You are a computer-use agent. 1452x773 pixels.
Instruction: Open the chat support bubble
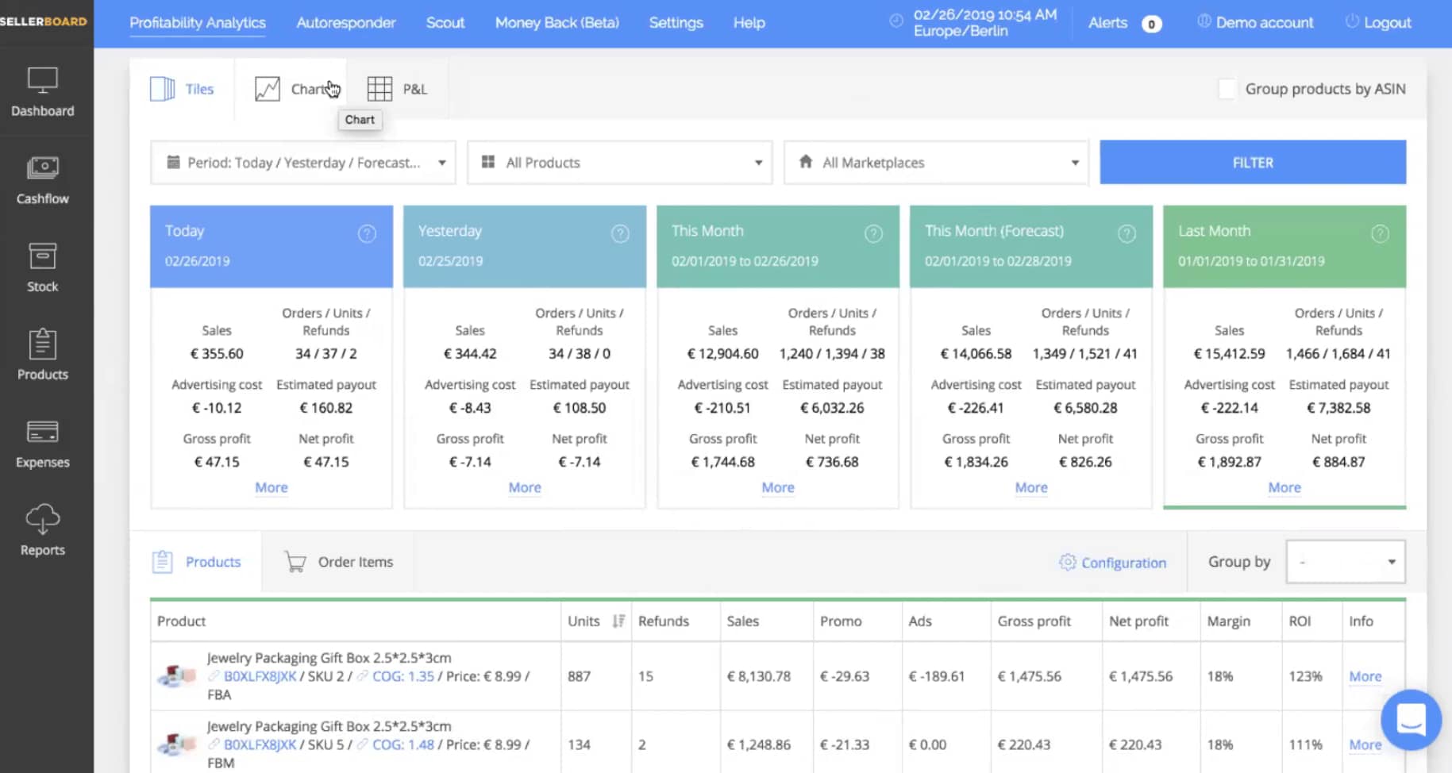pos(1411,720)
